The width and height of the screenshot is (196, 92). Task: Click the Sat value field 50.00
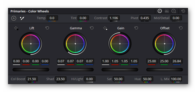118,79
